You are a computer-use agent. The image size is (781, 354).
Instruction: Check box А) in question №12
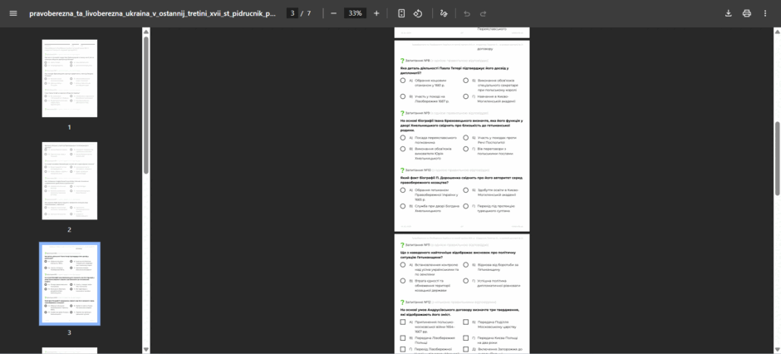(x=402, y=322)
